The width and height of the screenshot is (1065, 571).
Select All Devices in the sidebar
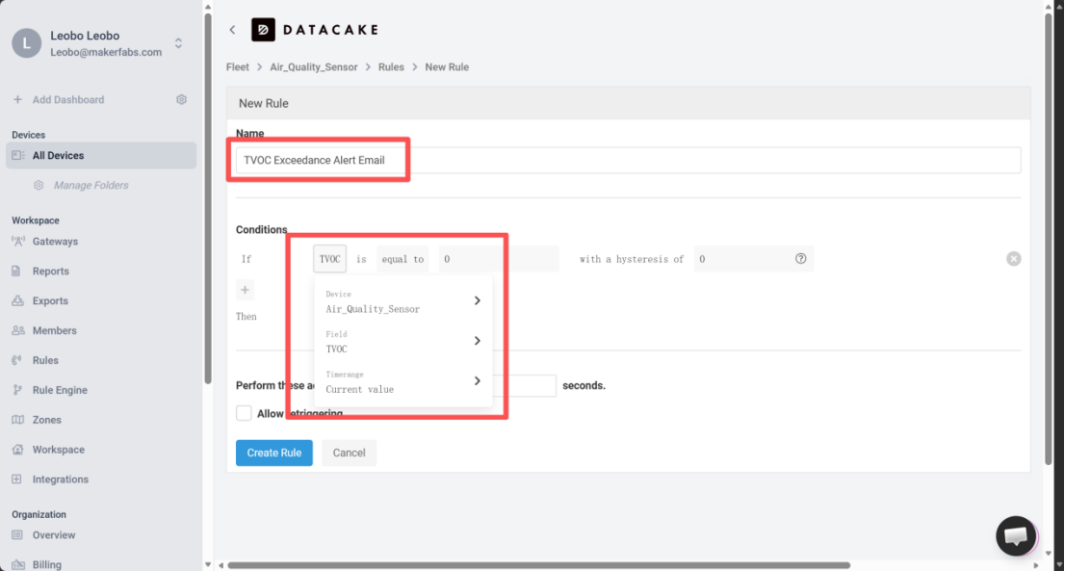point(101,155)
